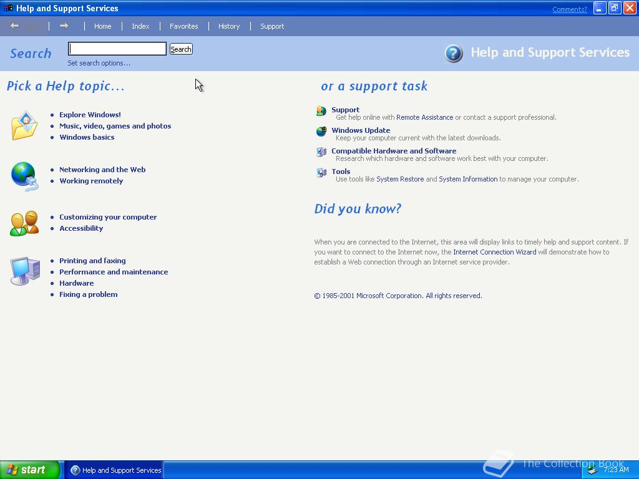Click the Tools task icon

pos(321,173)
